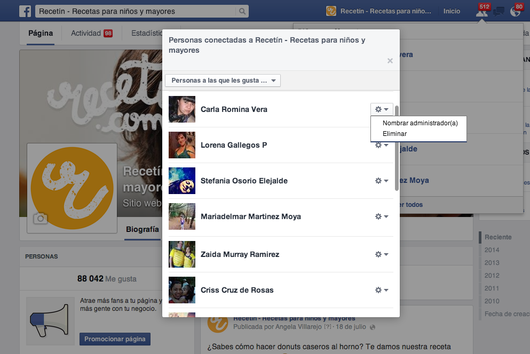Choose Eliminar from the gear menu
Screen dimensions: 530x354
394,134
